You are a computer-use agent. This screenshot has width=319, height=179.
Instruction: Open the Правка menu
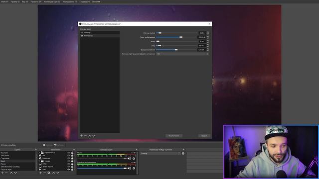click(15, 1)
